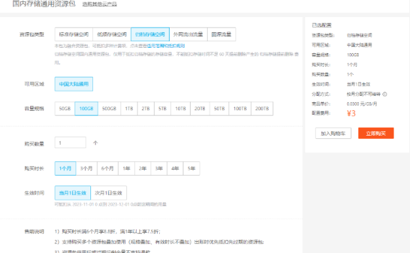Image resolution: width=410 pixels, height=253 pixels.
Task: Choose the 200TB capacity option
Action: (262, 109)
